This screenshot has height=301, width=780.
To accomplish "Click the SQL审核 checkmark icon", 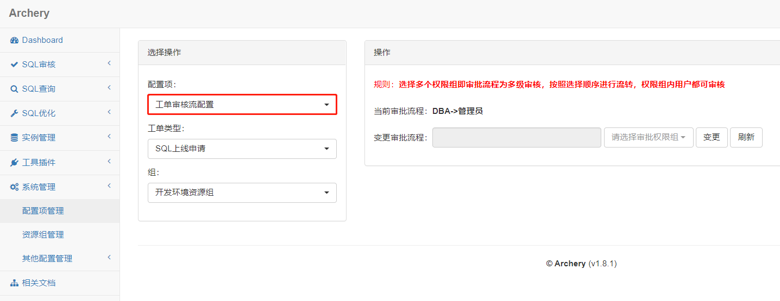I will tap(15, 65).
